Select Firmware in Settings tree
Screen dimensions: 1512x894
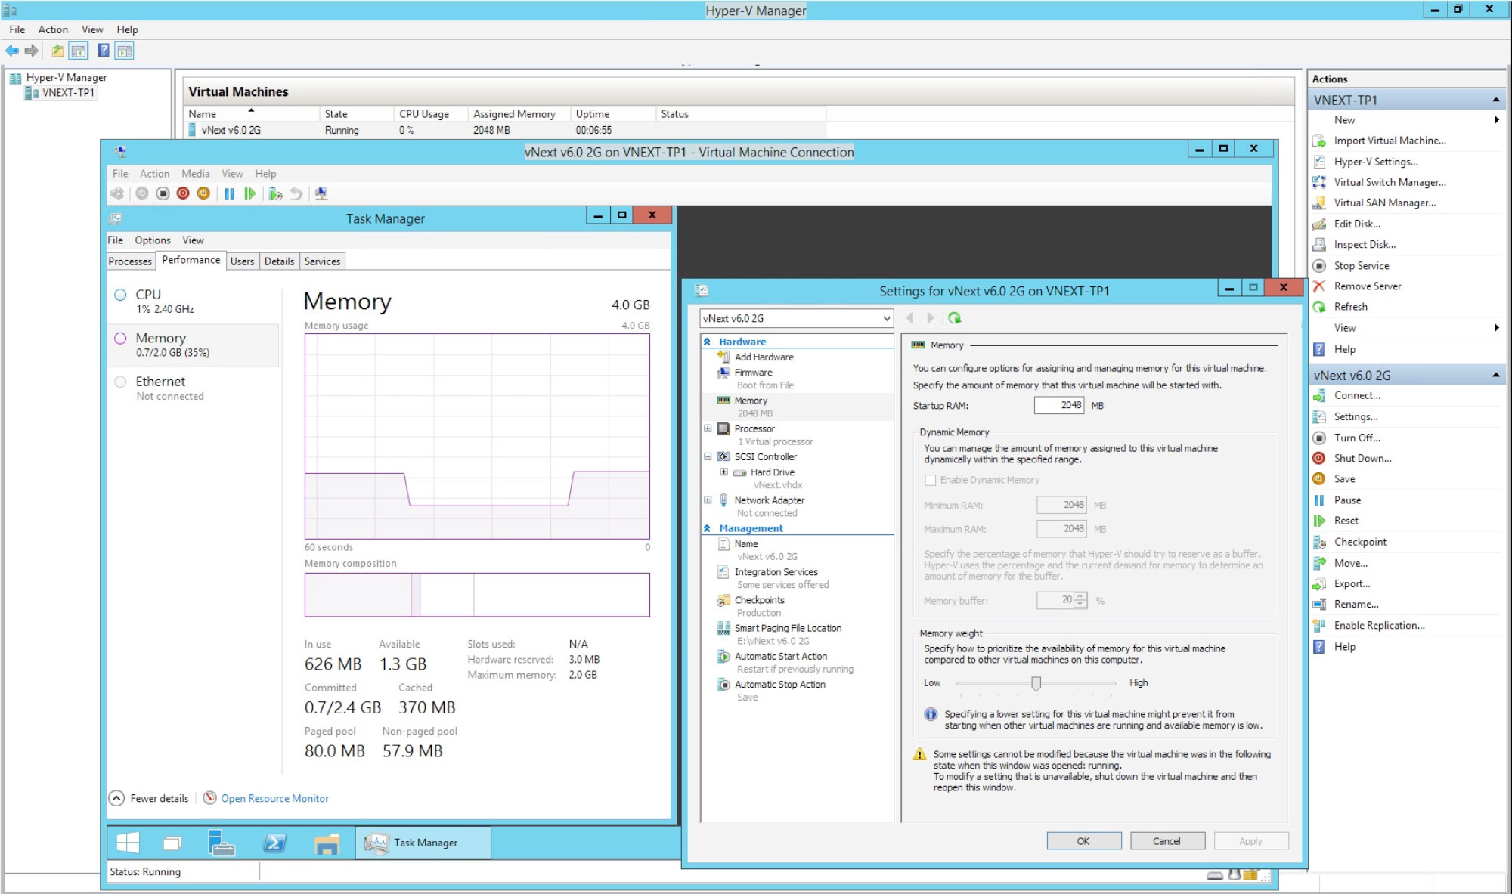pos(753,373)
